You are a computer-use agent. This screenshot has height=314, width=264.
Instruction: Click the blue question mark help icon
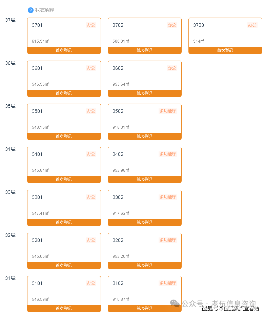pos(31,10)
